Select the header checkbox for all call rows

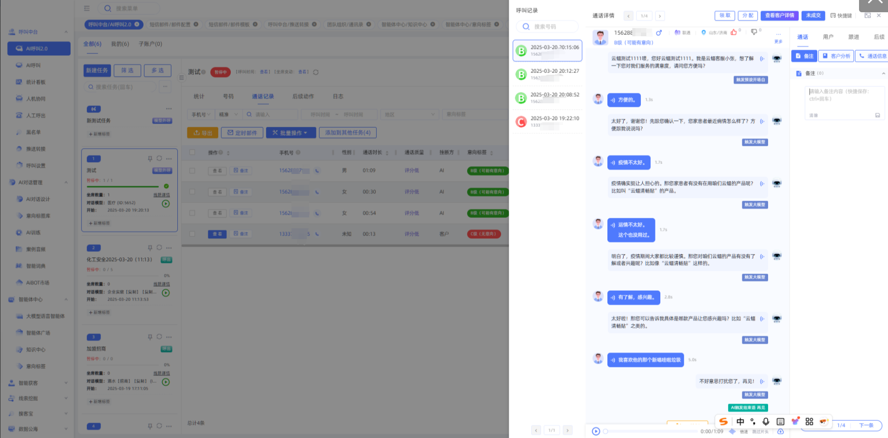(192, 152)
